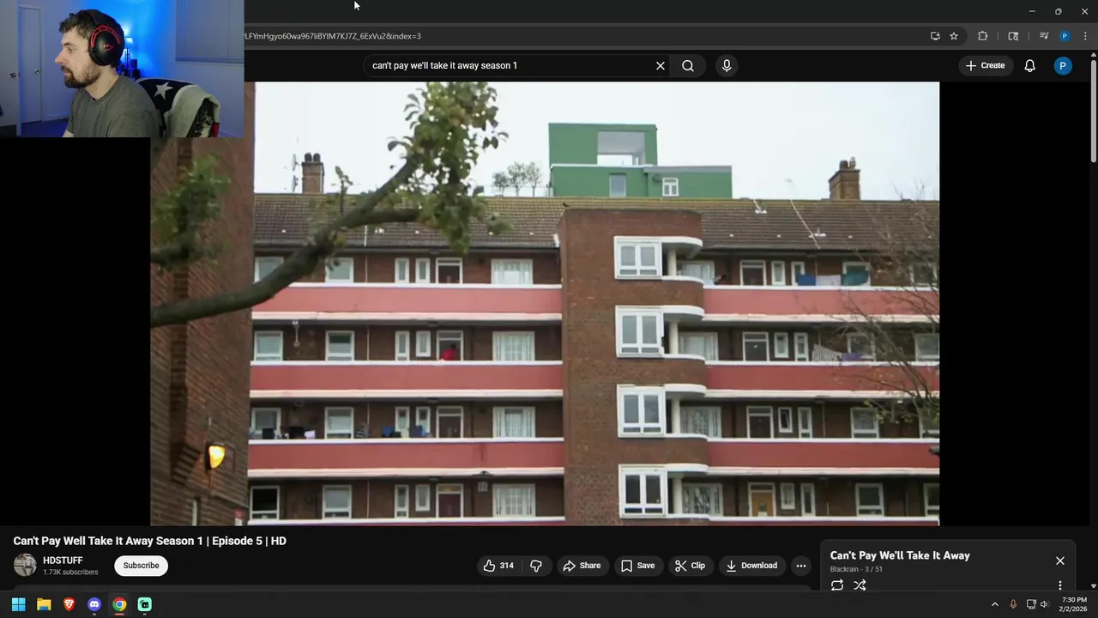Open playlist options three-dot menu
Screen dimensions: 1098x618
point(1060,585)
